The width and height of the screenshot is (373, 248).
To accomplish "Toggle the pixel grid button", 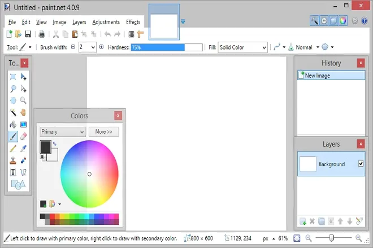I will click(x=131, y=34).
